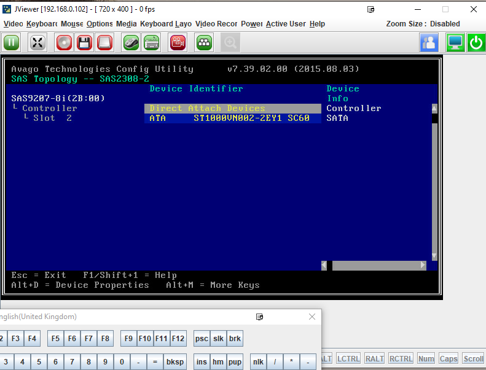Click the ins soft keyboard key

(202, 361)
